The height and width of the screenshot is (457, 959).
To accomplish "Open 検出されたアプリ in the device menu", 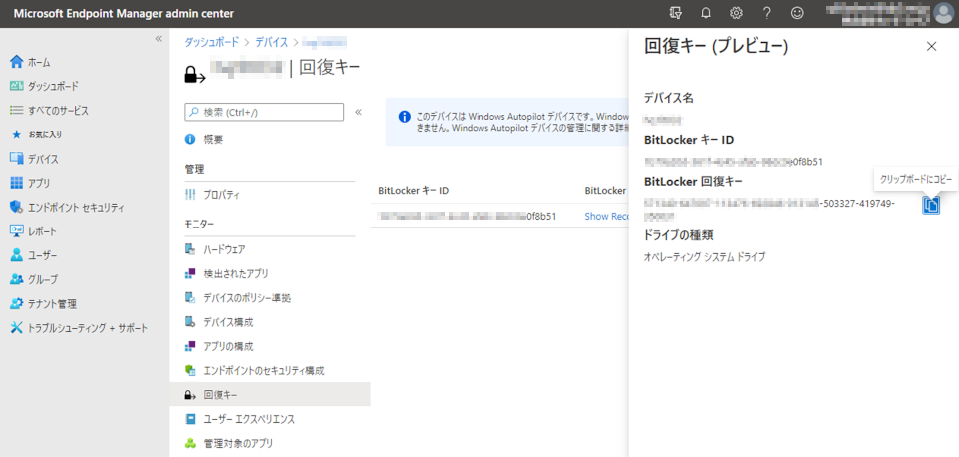I will click(227, 273).
